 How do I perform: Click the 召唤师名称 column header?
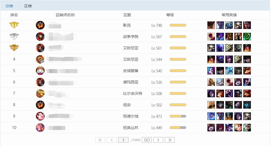pos(65,15)
